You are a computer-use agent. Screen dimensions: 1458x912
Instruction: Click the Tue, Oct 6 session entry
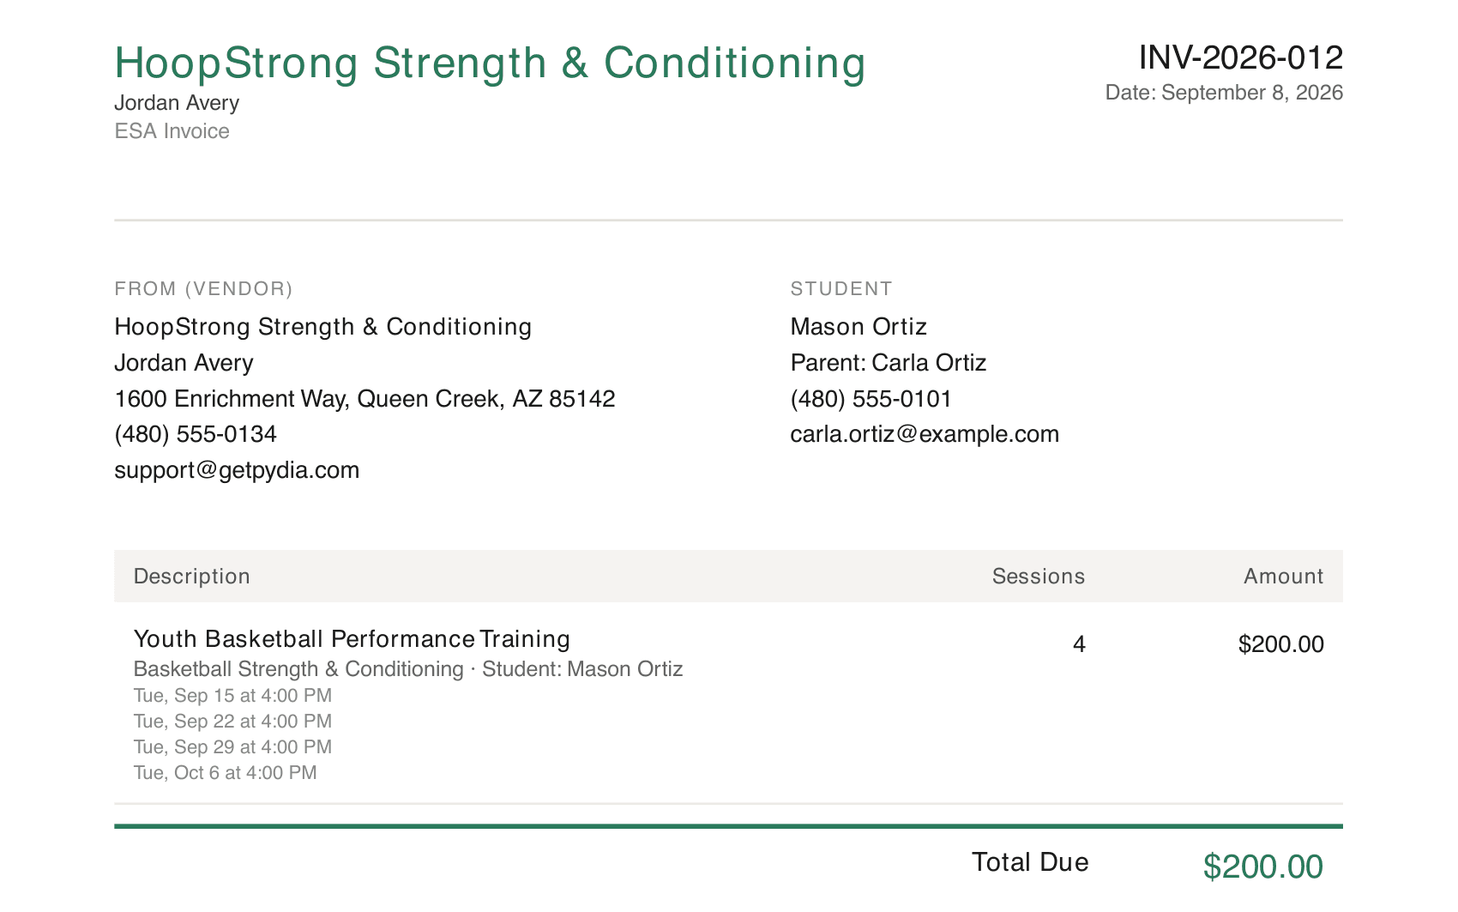click(226, 773)
